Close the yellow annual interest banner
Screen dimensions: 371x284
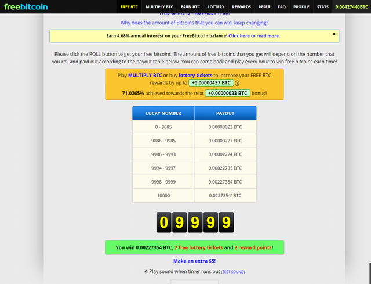point(334,34)
